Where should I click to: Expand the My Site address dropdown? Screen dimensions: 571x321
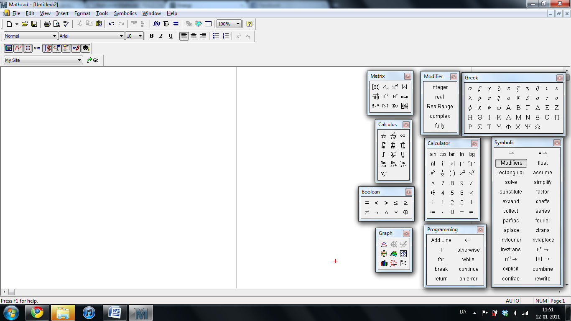point(80,60)
